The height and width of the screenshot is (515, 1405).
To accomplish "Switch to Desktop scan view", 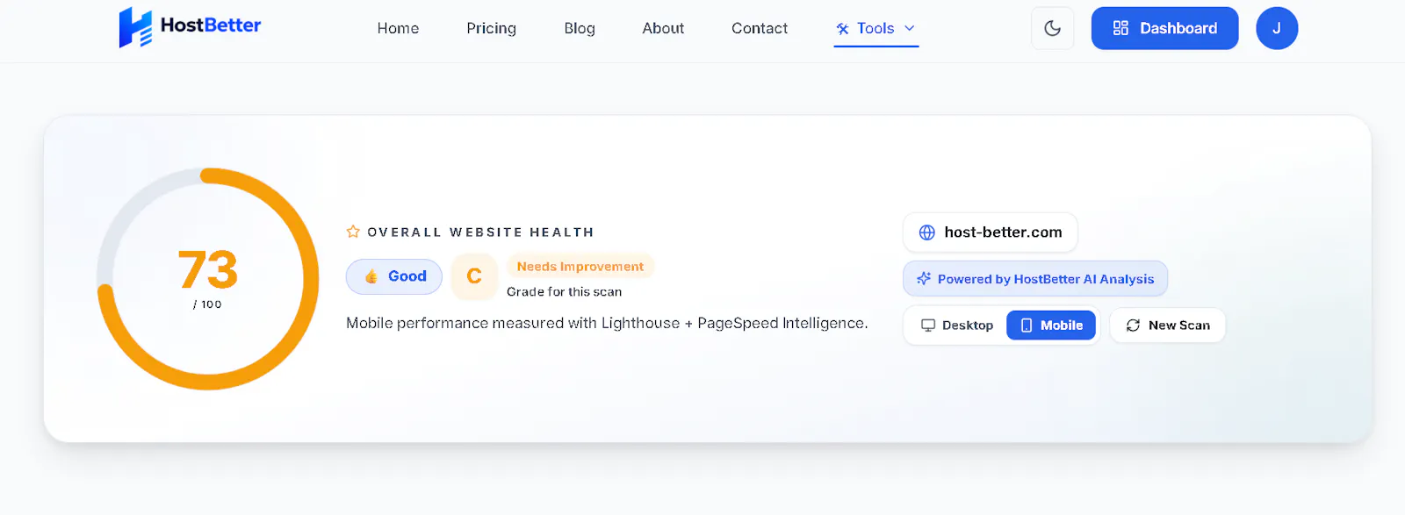I will 957,325.
